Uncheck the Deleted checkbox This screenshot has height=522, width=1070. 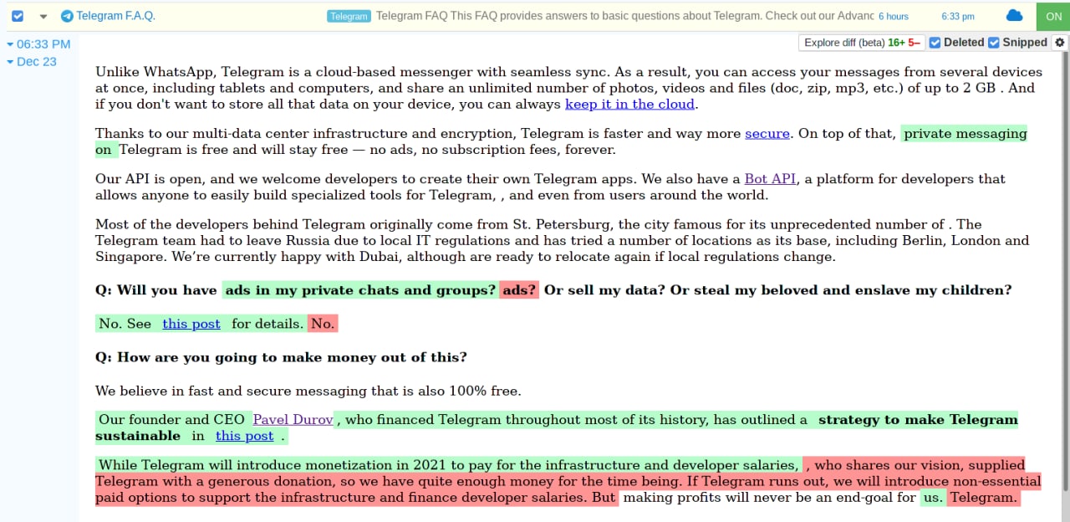[935, 43]
